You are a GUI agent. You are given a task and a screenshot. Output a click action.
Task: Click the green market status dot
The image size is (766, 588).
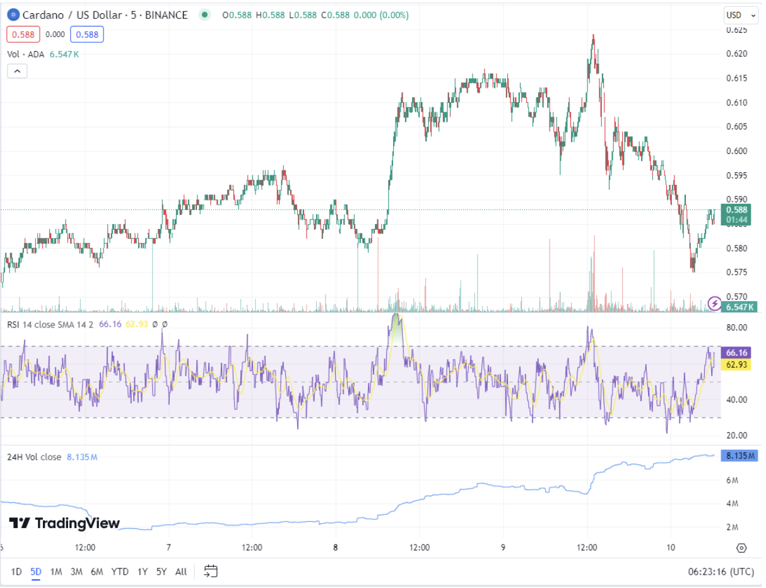[x=204, y=15]
